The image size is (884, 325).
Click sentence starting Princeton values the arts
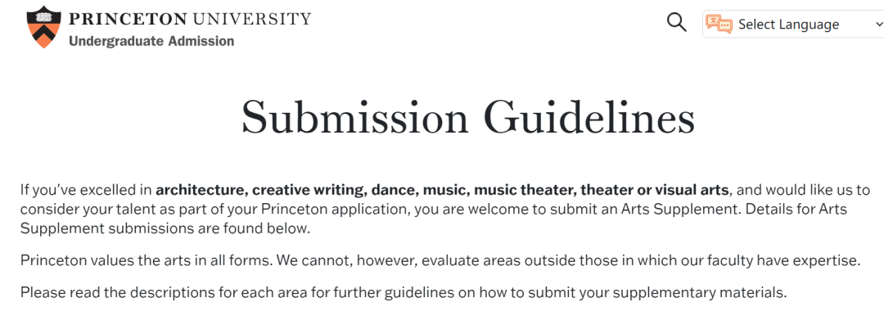441,262
